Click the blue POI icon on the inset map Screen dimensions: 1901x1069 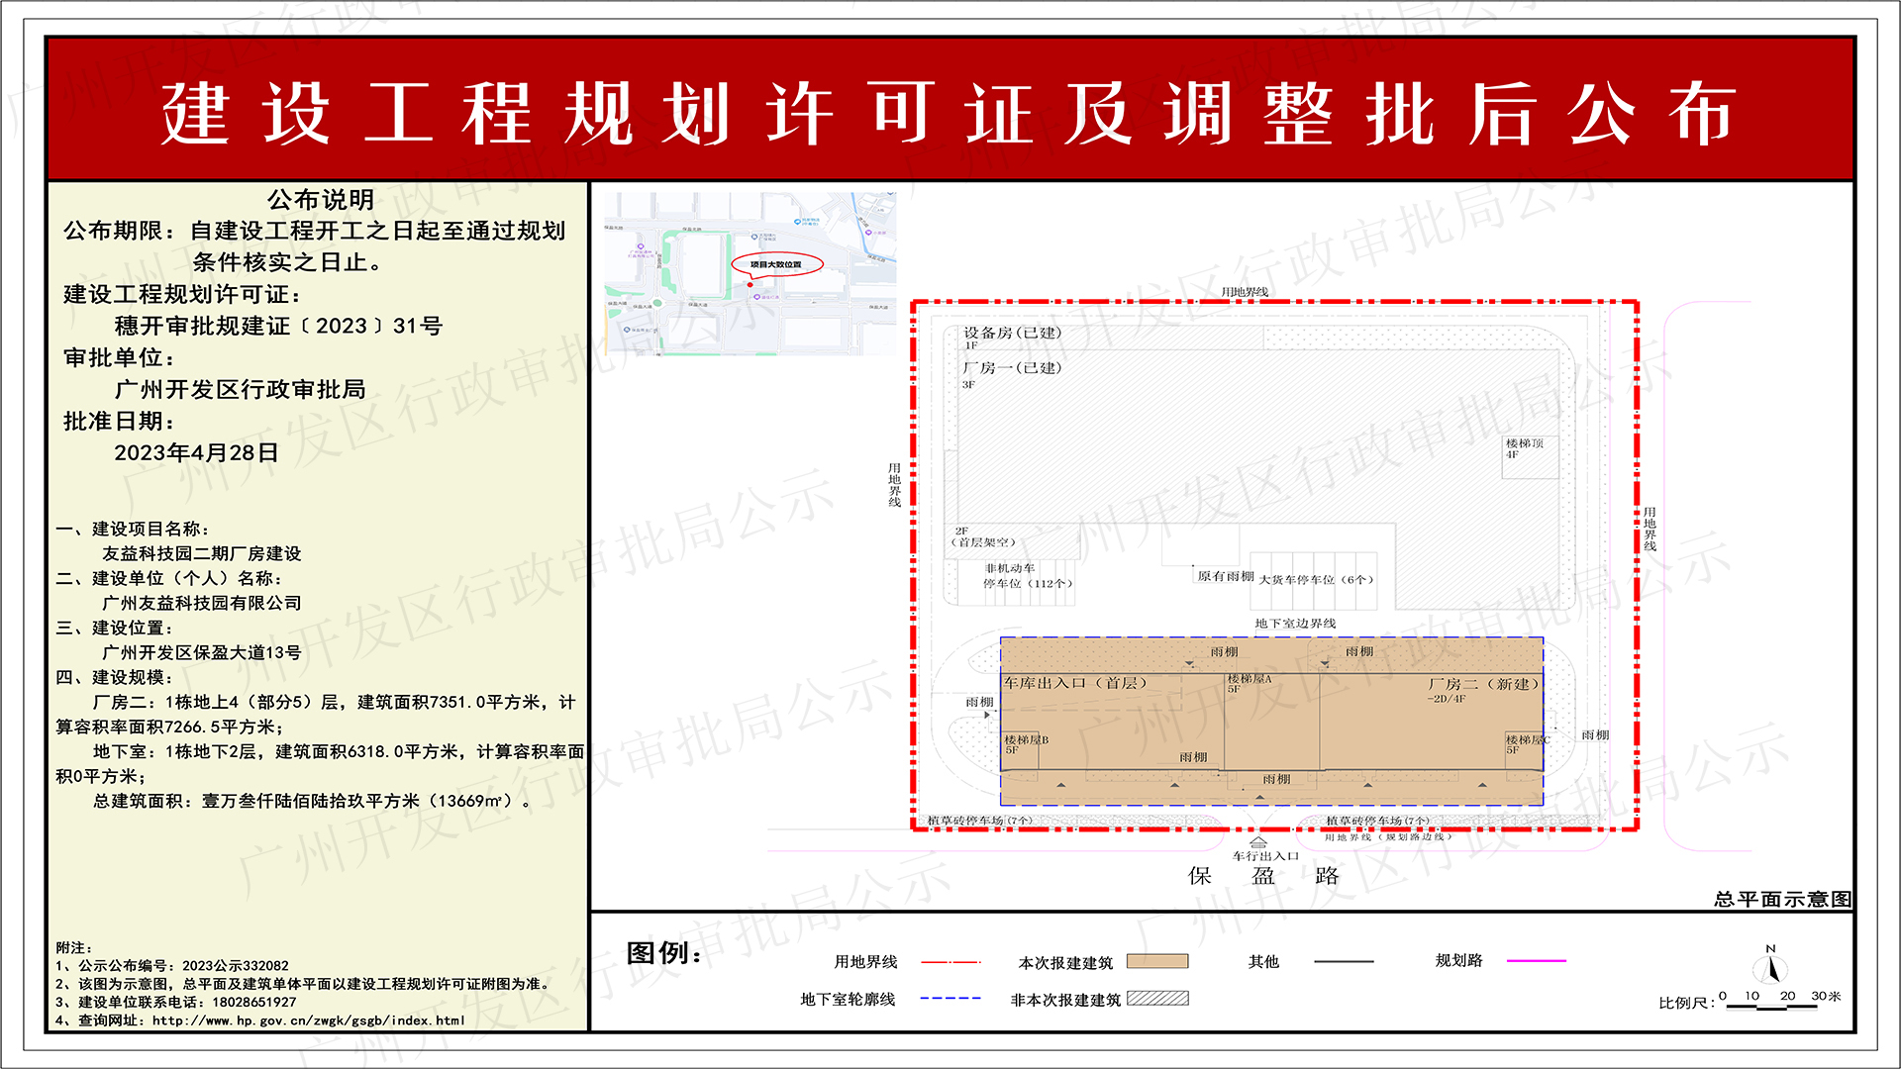(x=797, y=222)
